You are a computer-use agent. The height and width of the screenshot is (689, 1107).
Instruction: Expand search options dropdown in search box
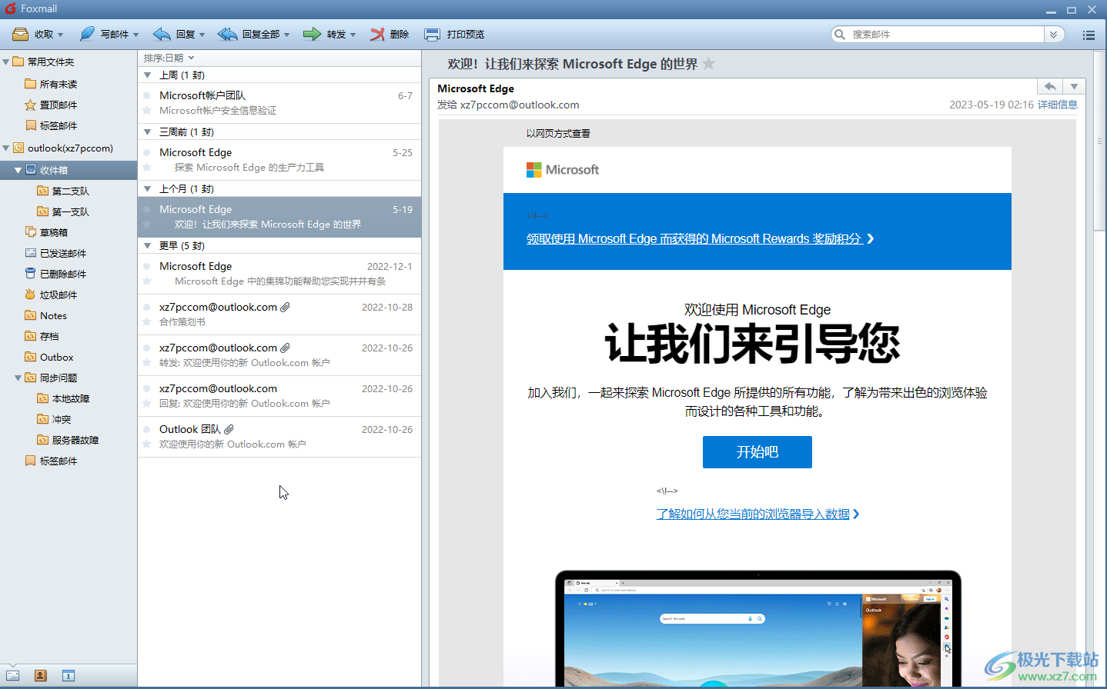tap(1054, 35)
